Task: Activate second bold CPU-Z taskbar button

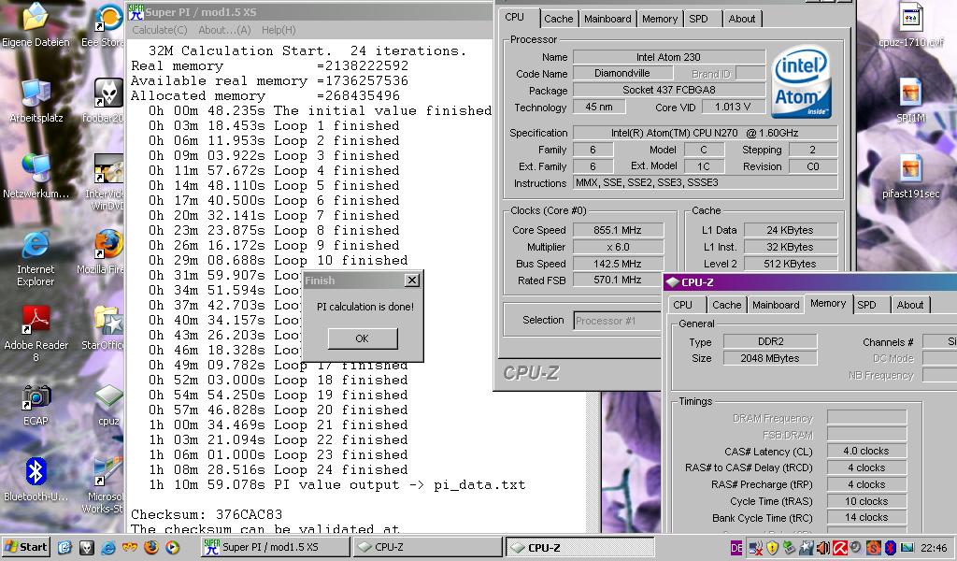Action: pos(580,547)
